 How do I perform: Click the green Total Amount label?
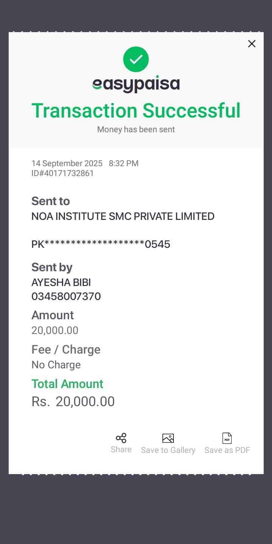tap(67, 384)
